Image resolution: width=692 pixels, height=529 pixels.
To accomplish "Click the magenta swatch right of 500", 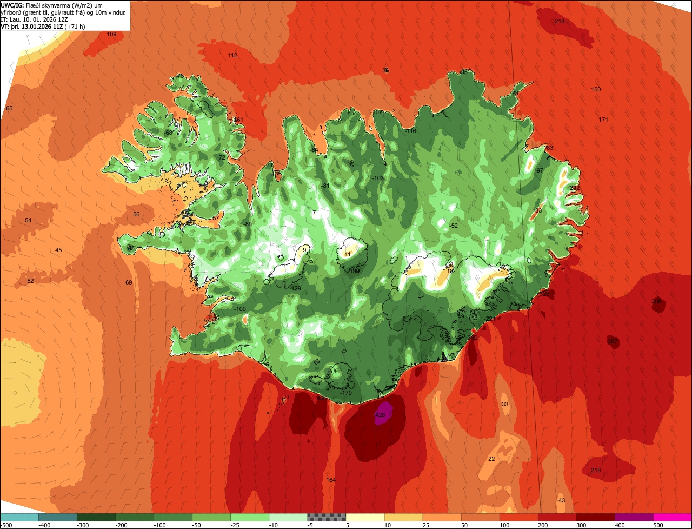I will 673,517.
